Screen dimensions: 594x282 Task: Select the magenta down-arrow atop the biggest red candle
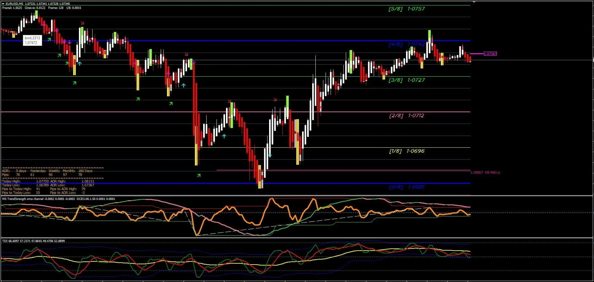[194, 63]
